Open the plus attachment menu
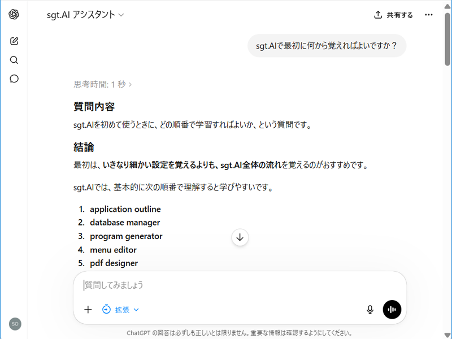452x339 pixels. [x=88, y=310]
